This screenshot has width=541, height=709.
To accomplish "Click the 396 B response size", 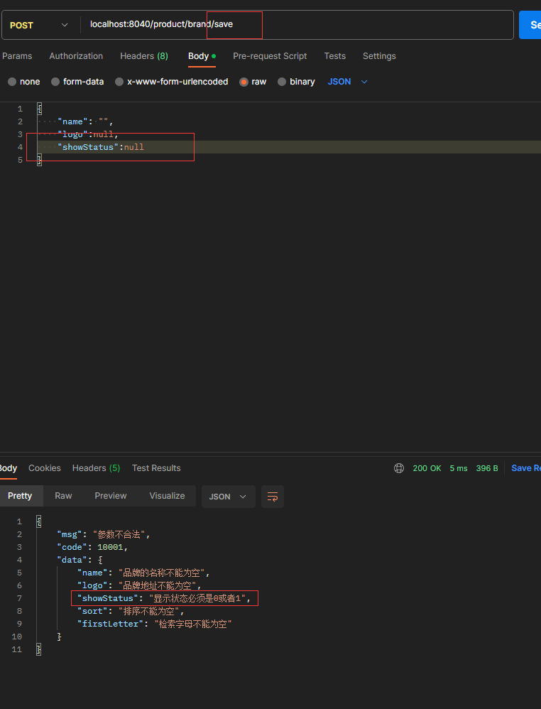I will coord(487,468).
